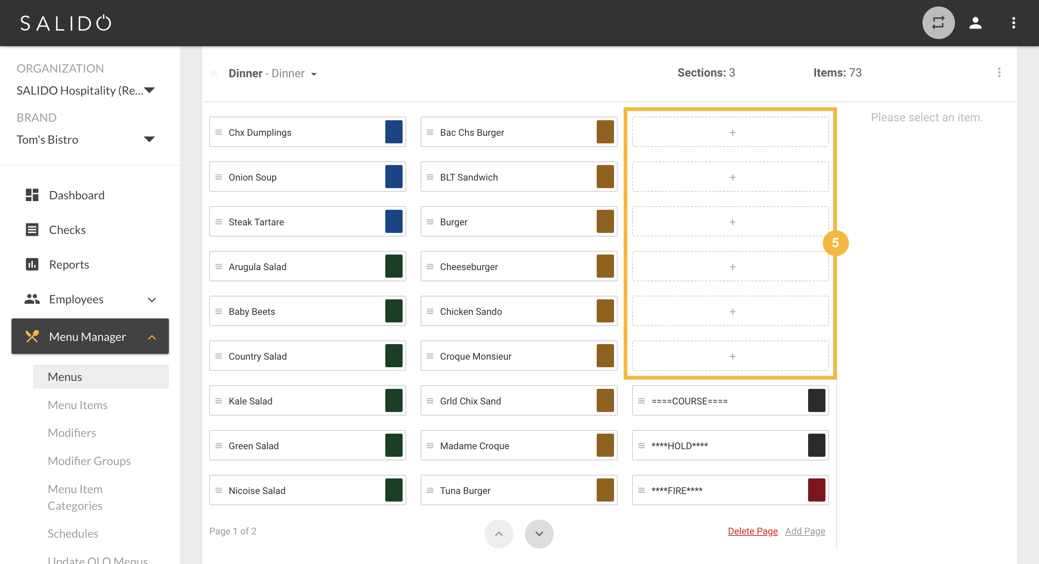Click the Dashboard grid icon

pyautogui.click(x=32, y=195)
